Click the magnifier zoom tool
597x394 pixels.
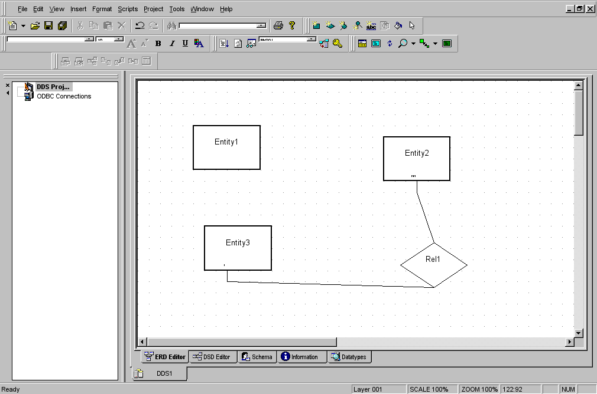(x=403, y=43)
